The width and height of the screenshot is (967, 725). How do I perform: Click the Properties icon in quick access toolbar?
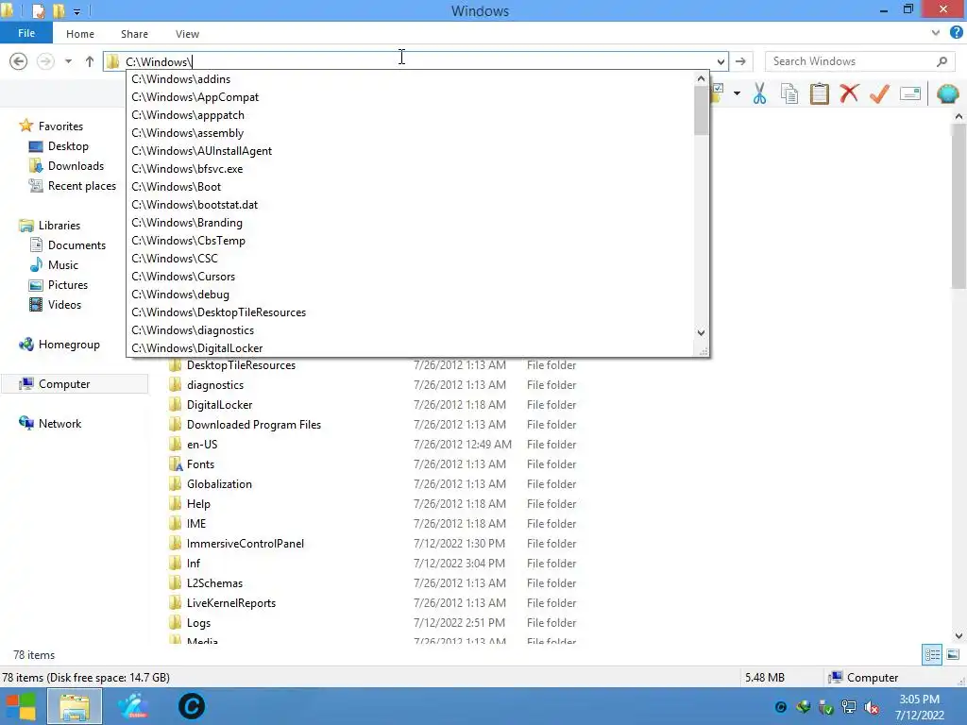coord(38,10)
